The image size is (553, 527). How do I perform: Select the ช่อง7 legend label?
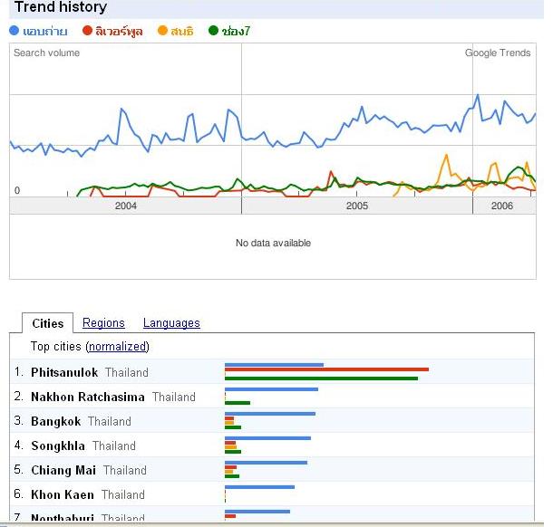[x=236, y=31]
